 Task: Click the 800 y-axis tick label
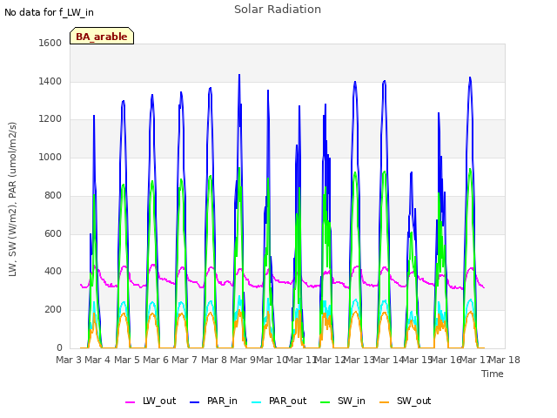[x=53, y=195]
